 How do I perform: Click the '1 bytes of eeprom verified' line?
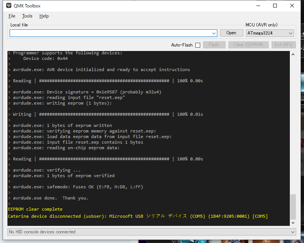(64, 176)
